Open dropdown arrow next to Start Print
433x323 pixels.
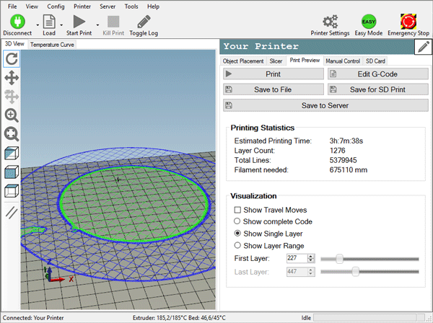[x=97, y=25]
